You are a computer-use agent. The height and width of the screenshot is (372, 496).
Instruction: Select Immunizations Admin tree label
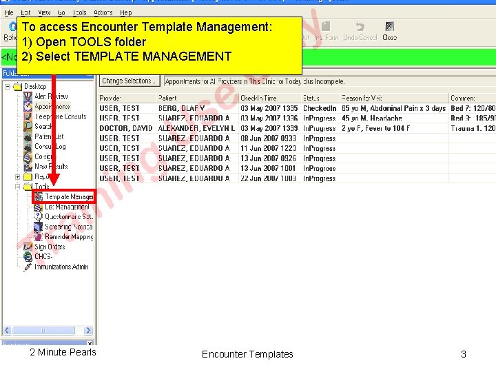coord(61,267)
